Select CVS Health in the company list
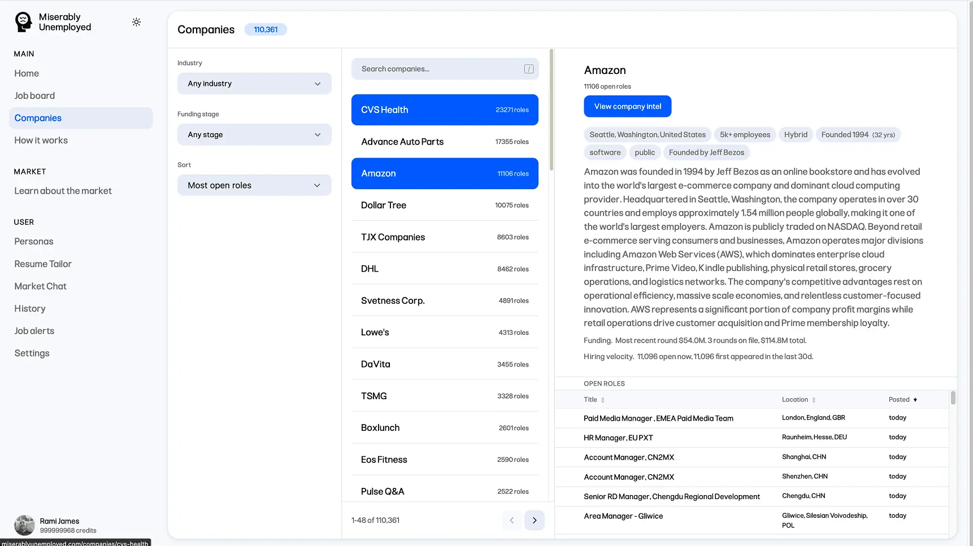The width and height of the screenshot is (973, 546). pyautogui.click(x=445, y=110)
